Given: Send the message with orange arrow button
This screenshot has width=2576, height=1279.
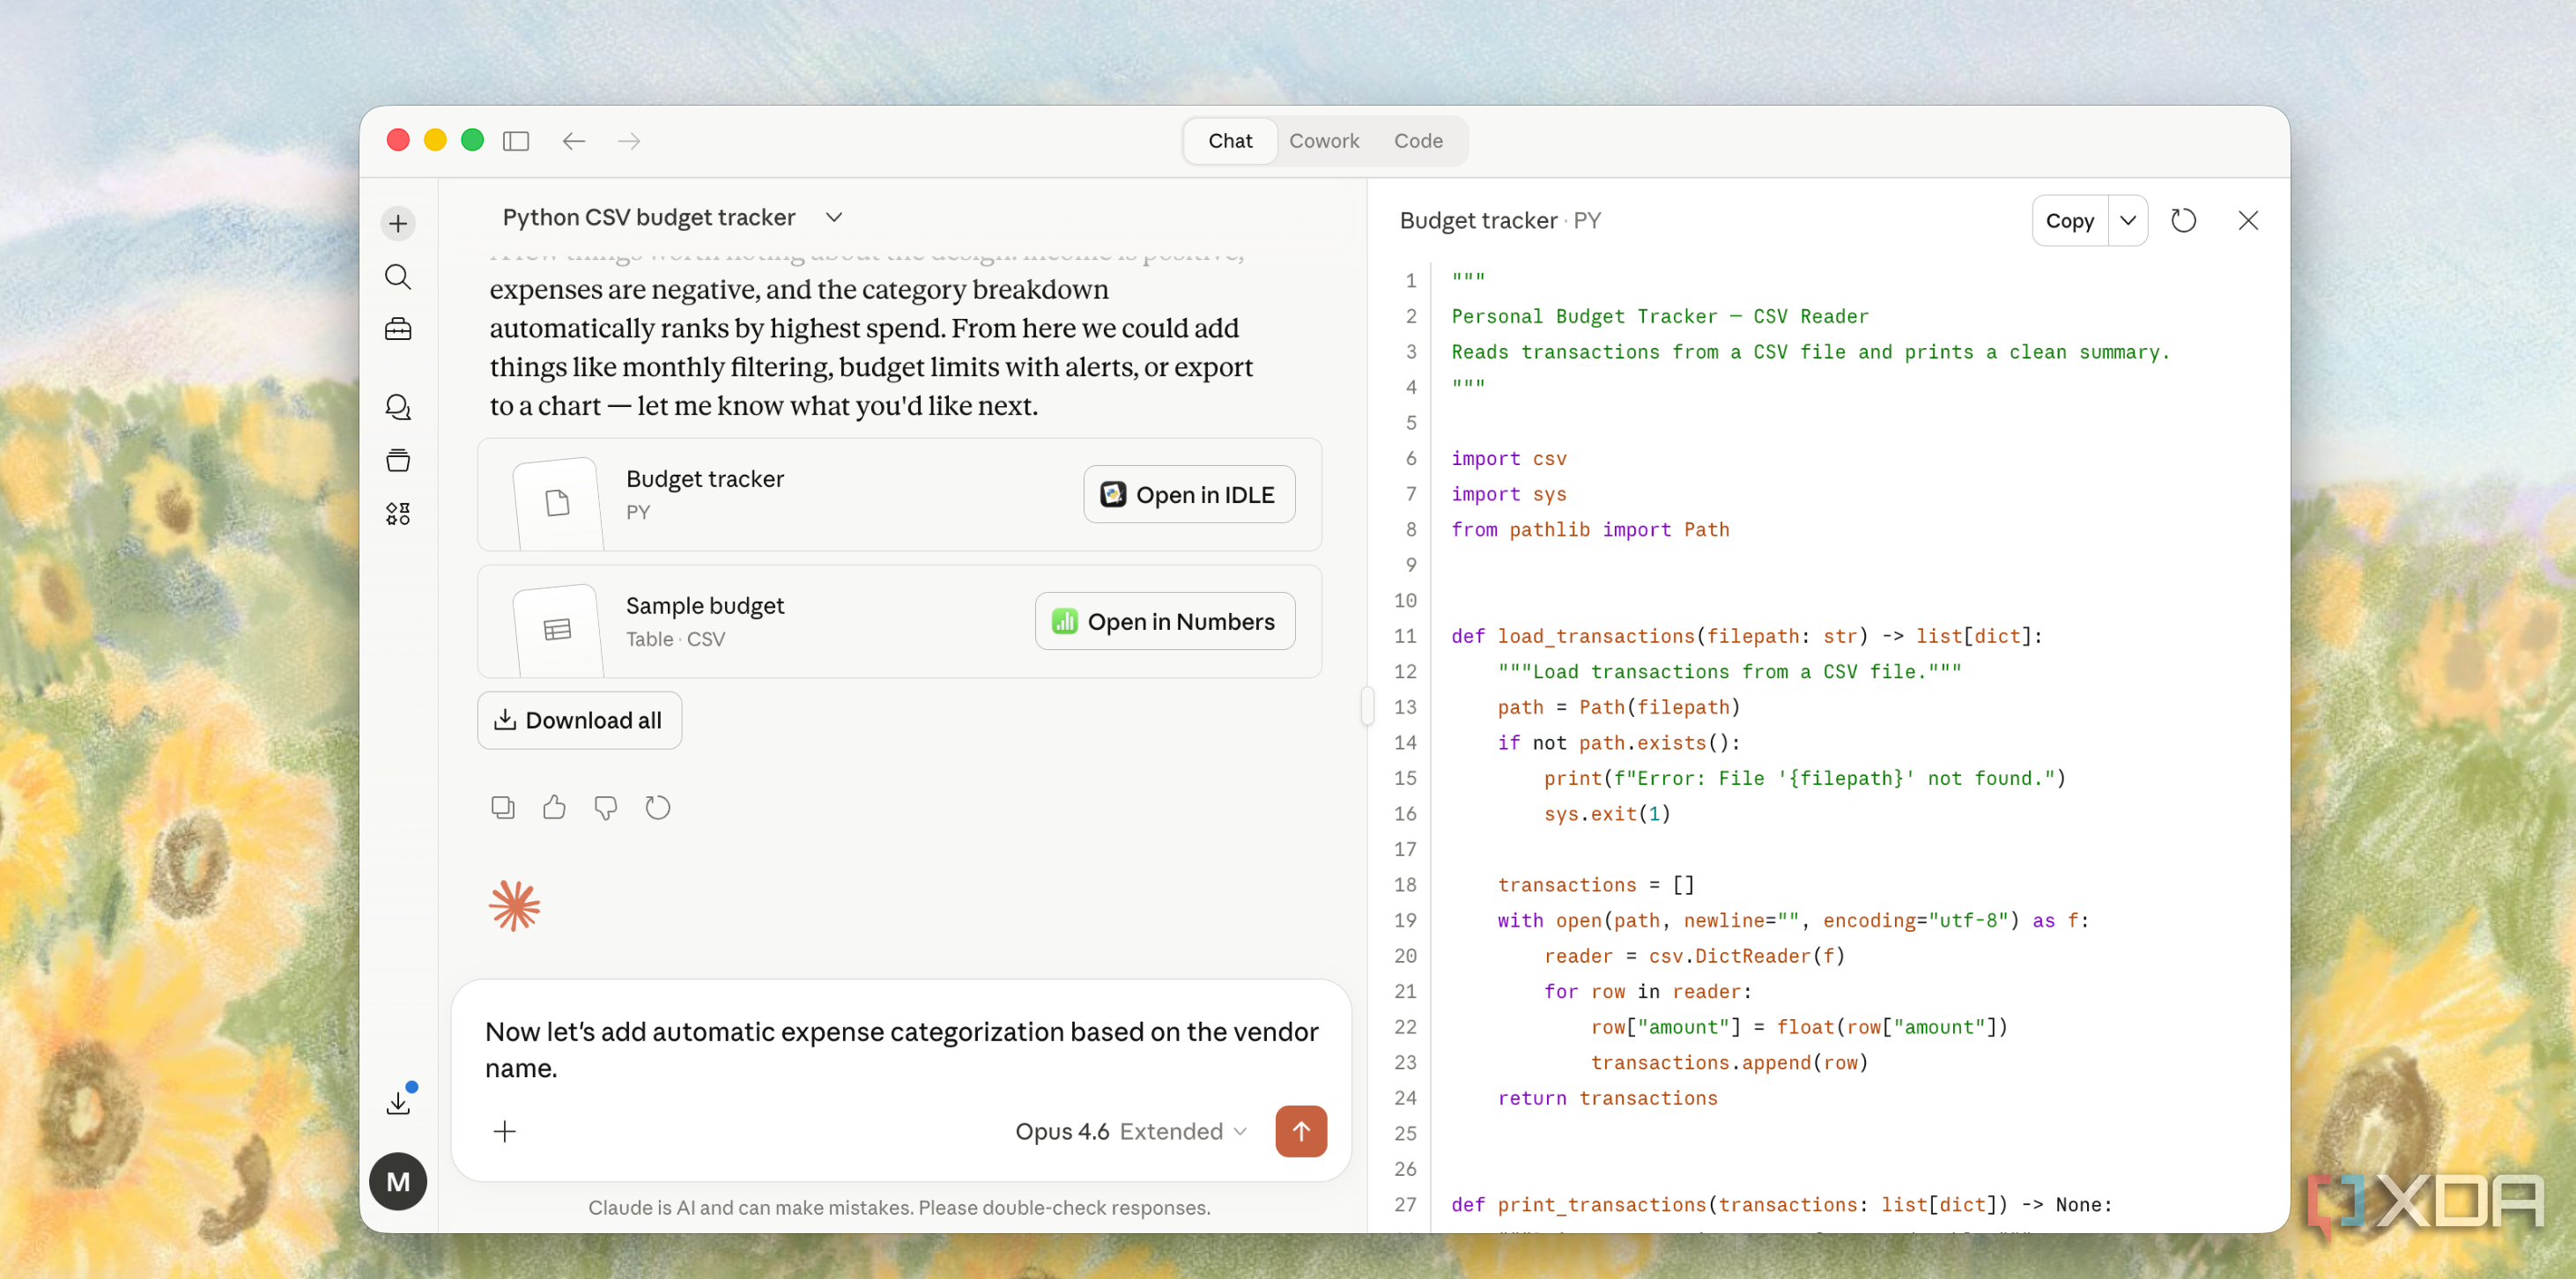Looking at the screenshot, I should pos(1300,1131).
